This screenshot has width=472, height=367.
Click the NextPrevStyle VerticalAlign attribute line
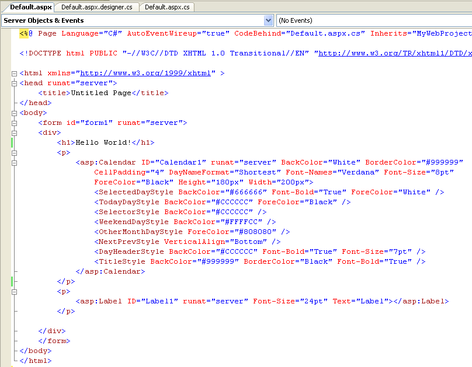point(187,242)
